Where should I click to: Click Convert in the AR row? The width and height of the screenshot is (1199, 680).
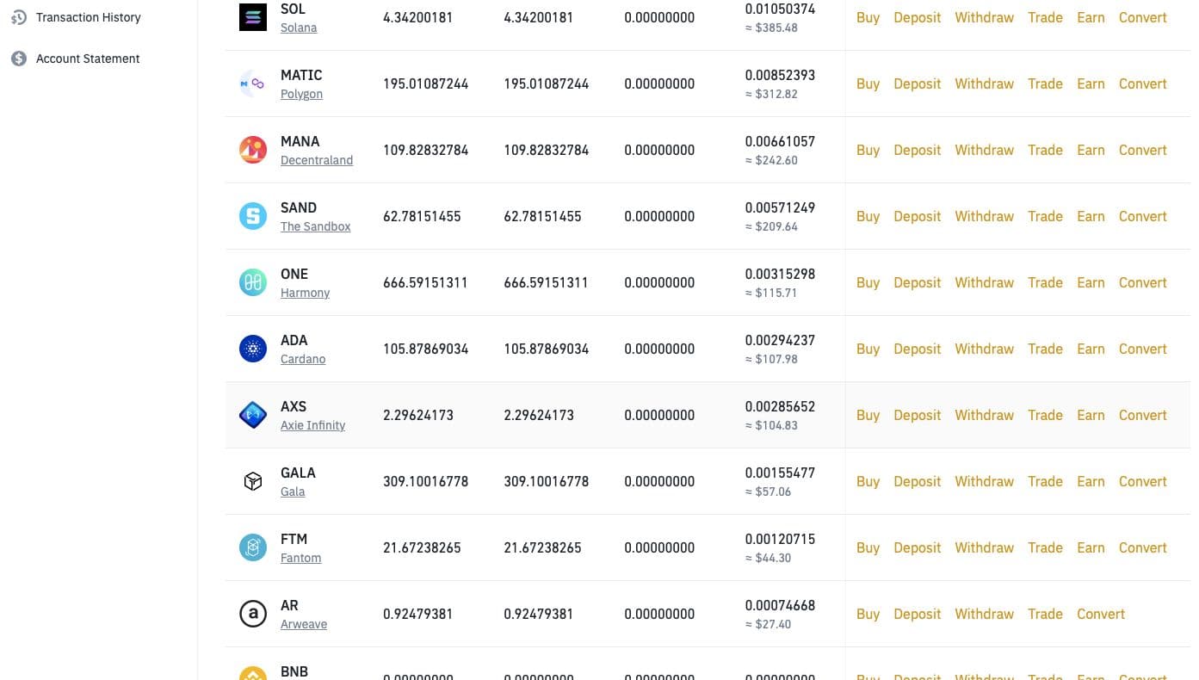tap(1101, 614)
